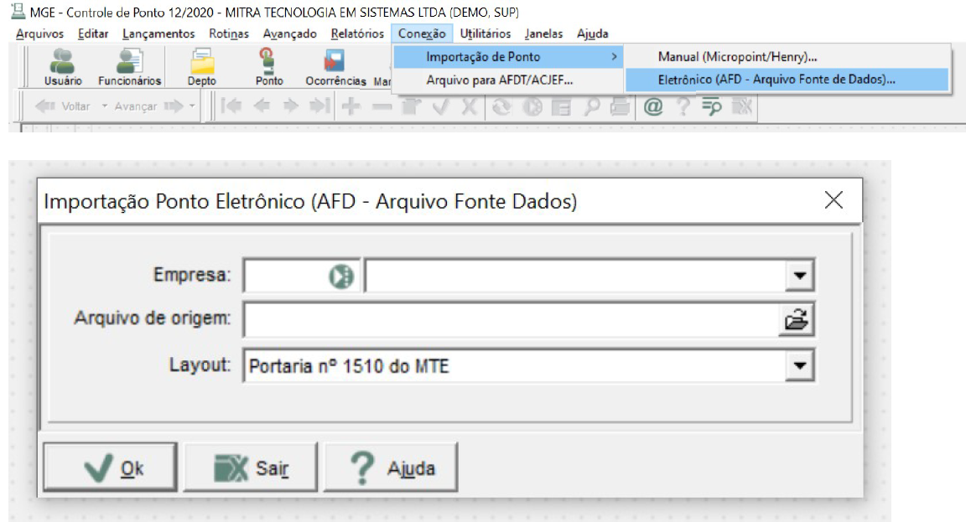
Task: Go back with the Voltar button
Action: tap(63, 106)
